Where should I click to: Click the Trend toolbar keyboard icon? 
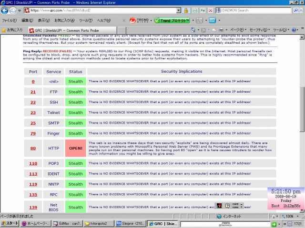[213, 20]
